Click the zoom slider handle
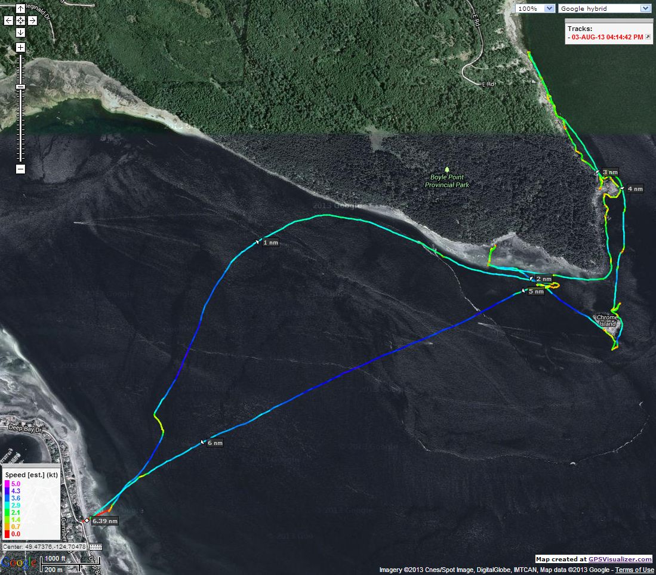This screenshot has width=656, height=575. [x=20, y=87]
